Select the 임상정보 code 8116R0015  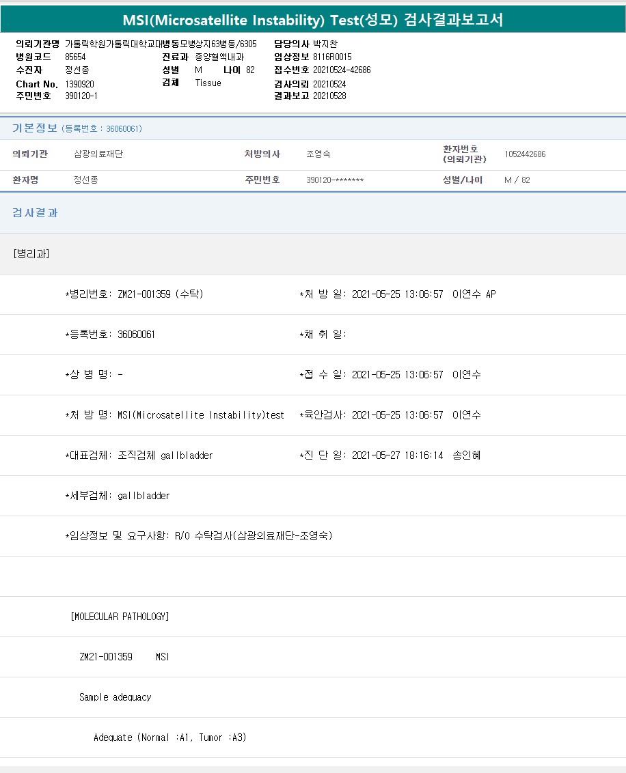(332, 57)
